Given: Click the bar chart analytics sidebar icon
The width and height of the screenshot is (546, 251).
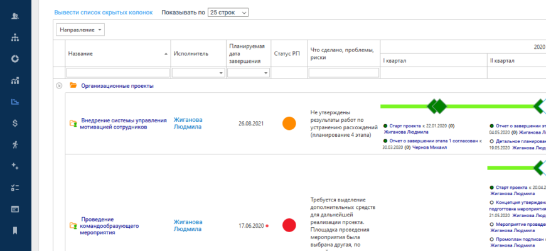Looking at the screenshot, I should (x=15, y=80).
